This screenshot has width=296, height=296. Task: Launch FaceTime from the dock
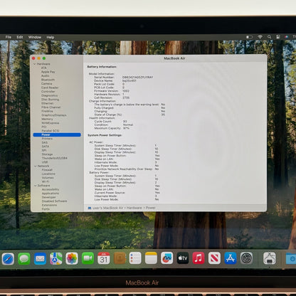88,258
